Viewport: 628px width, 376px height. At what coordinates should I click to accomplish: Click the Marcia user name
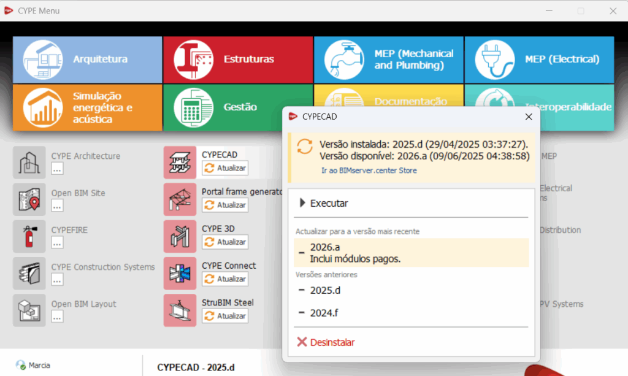tap(39, 365)
